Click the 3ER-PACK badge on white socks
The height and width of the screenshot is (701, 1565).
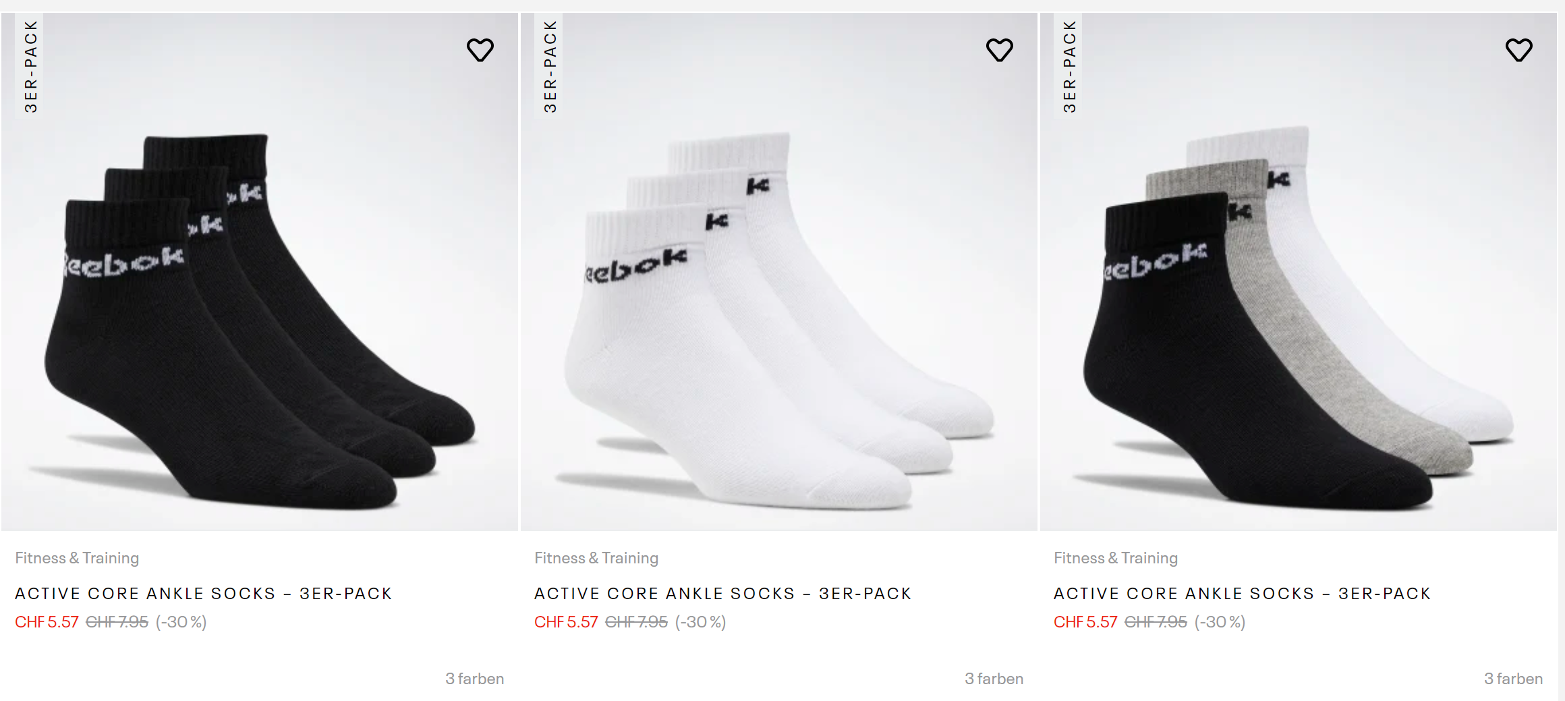click(x=550, y=66)
